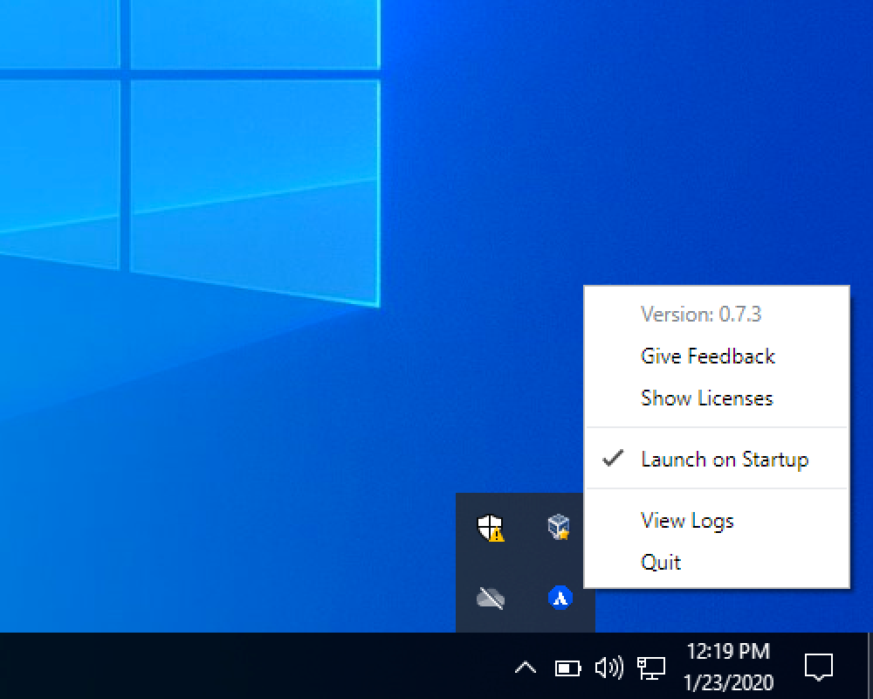Choose Show Licenses in the menu

click(x=706, y=398)
